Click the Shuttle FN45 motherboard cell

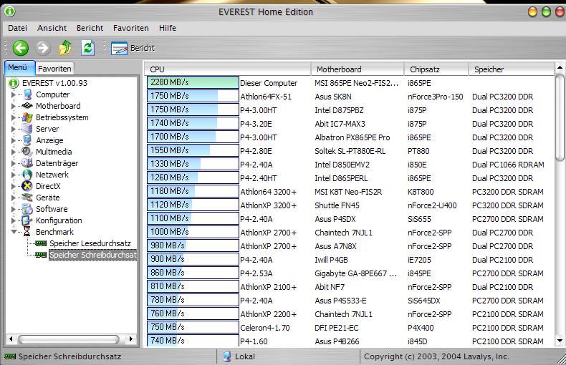[337, 205]
